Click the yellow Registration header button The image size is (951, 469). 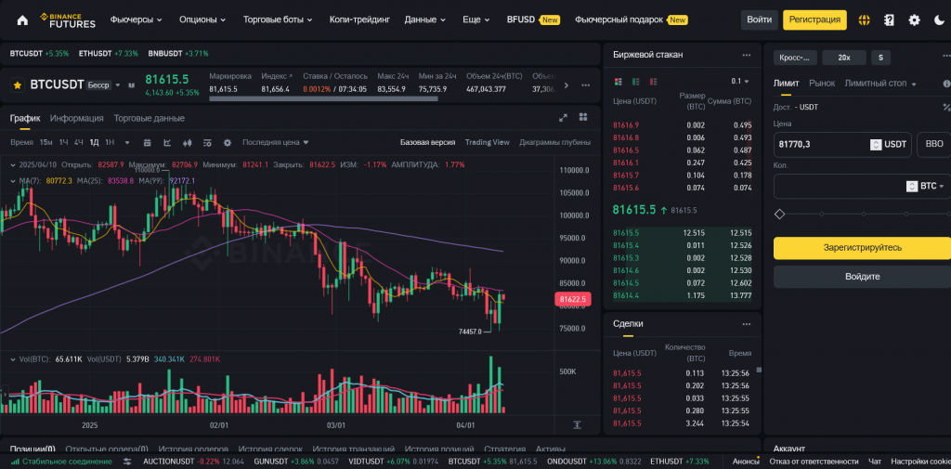click(814, 20)
